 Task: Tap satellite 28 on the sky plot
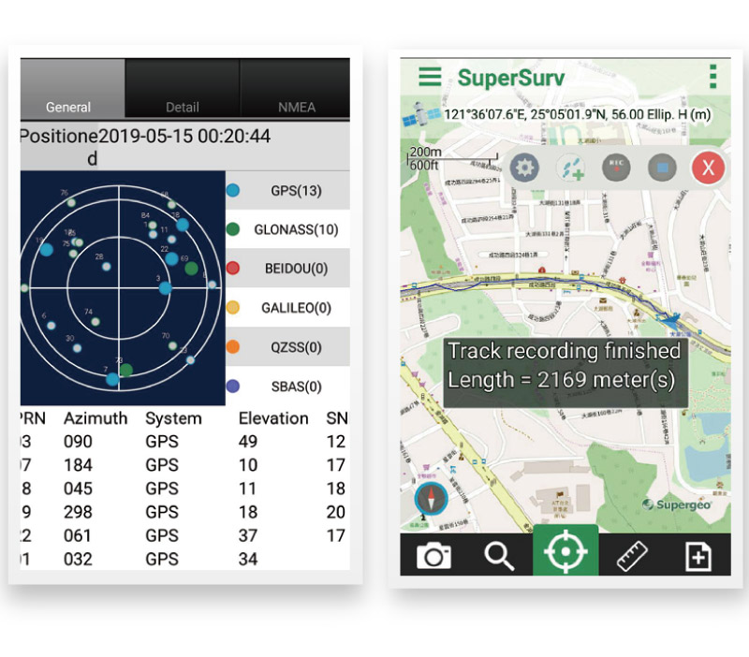pos(106,266)
